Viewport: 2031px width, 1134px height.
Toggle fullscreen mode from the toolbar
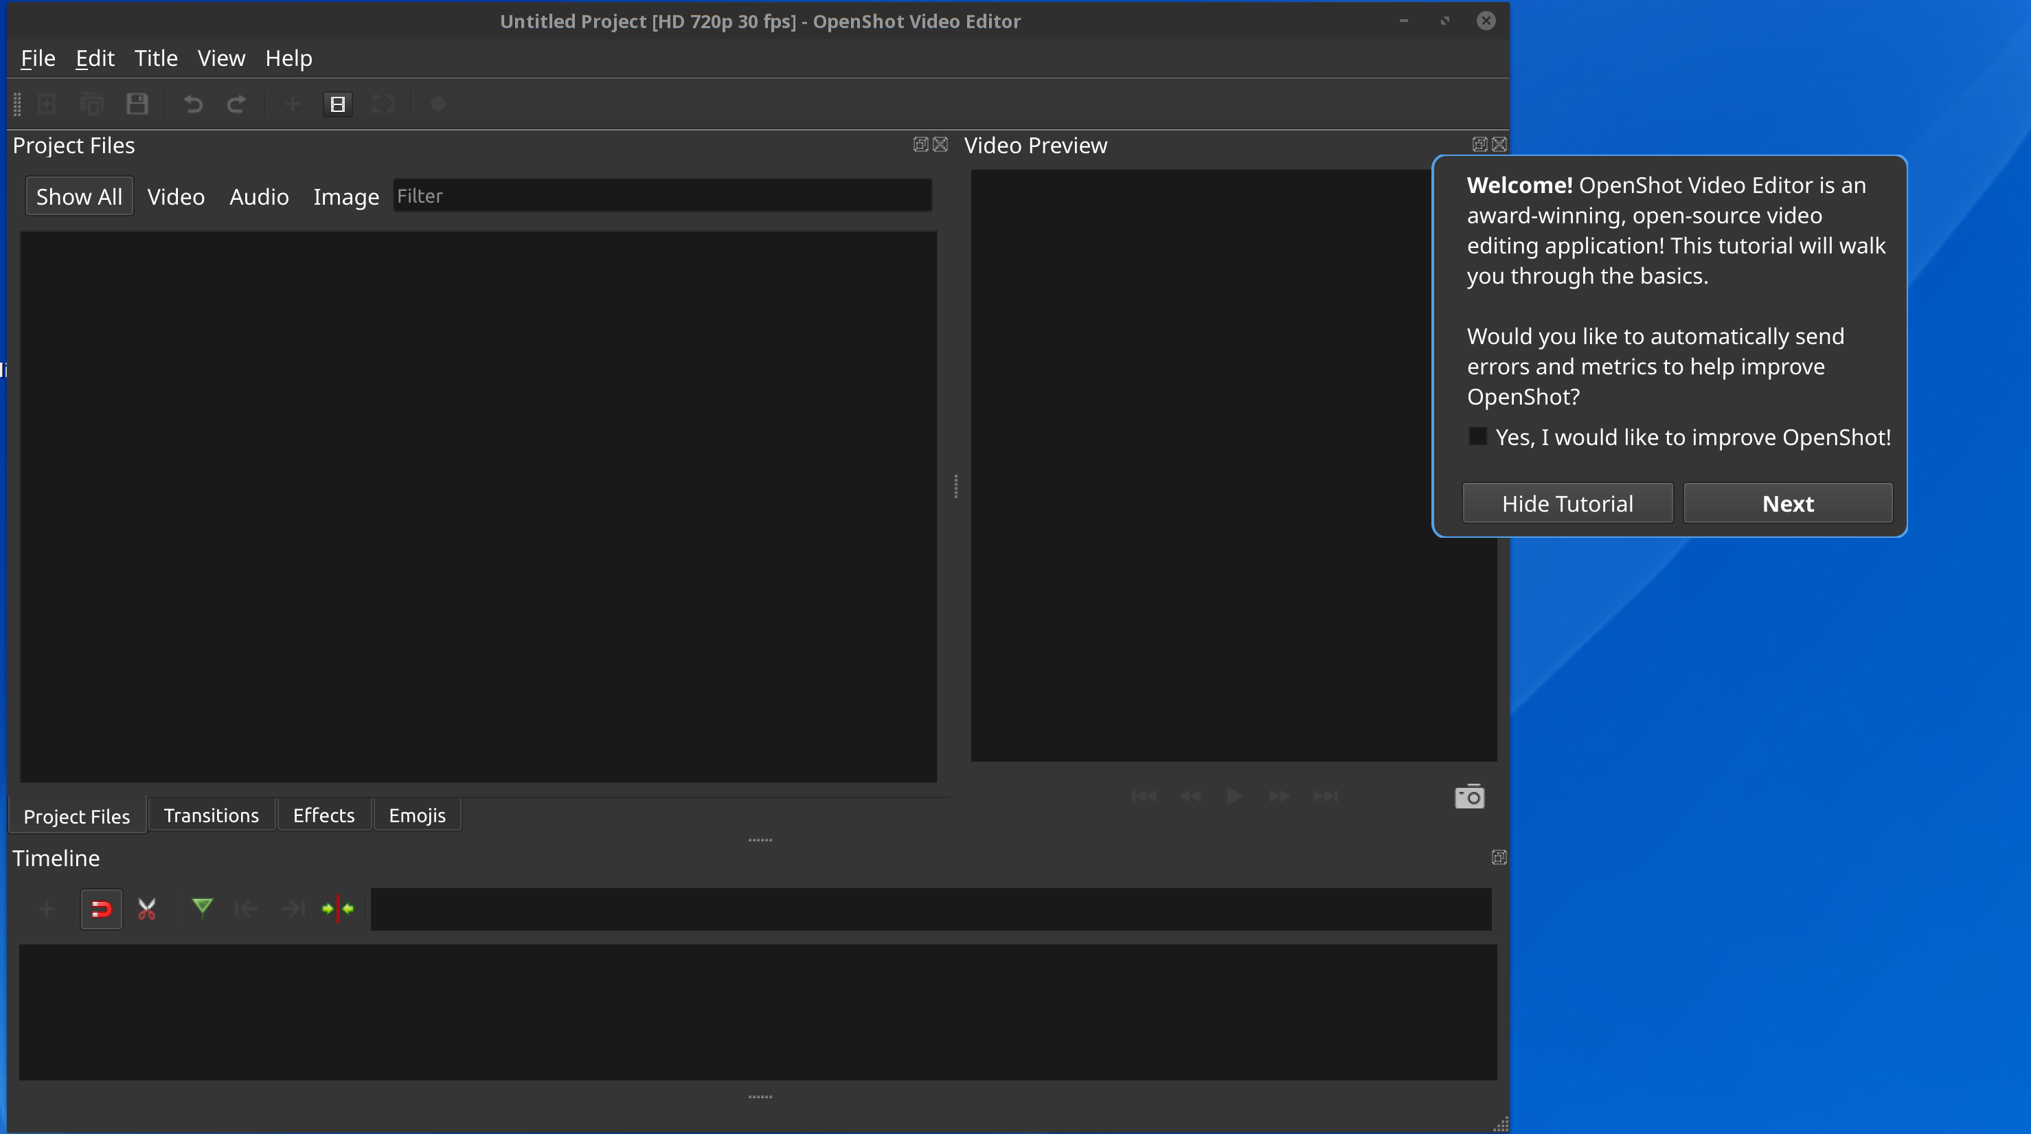click(383, 103)
